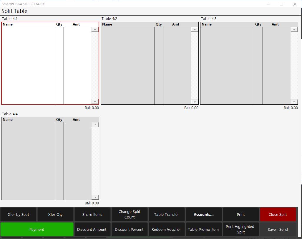The width and height of the screenshot is (302, 239).
Task: Click the green Payment button
Action: tap(37, 229)
